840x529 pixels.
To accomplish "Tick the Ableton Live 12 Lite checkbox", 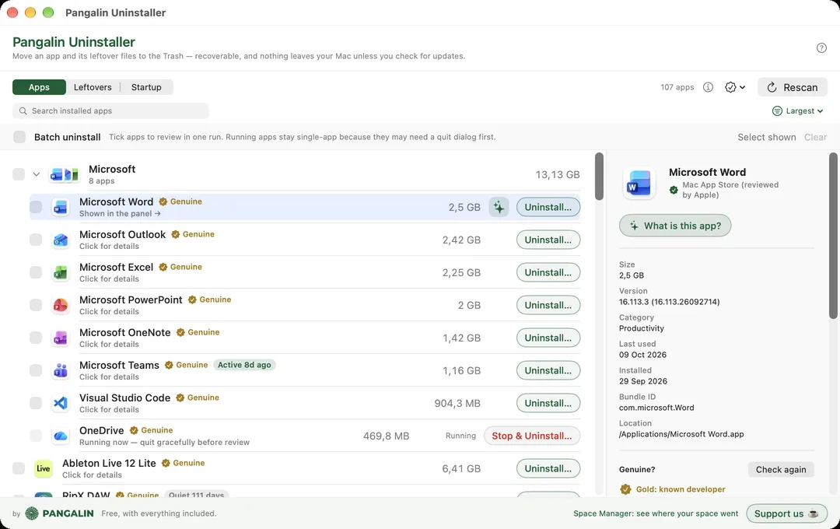I will [19, 468].
